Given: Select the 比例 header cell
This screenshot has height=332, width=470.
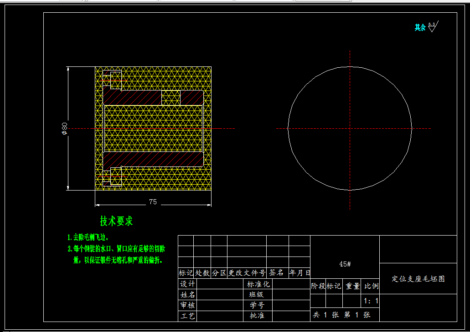Looking at the screenshot, I should point(371,286).
